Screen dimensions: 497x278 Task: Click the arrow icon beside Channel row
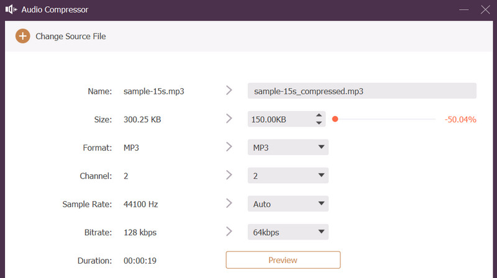point(229,176)
